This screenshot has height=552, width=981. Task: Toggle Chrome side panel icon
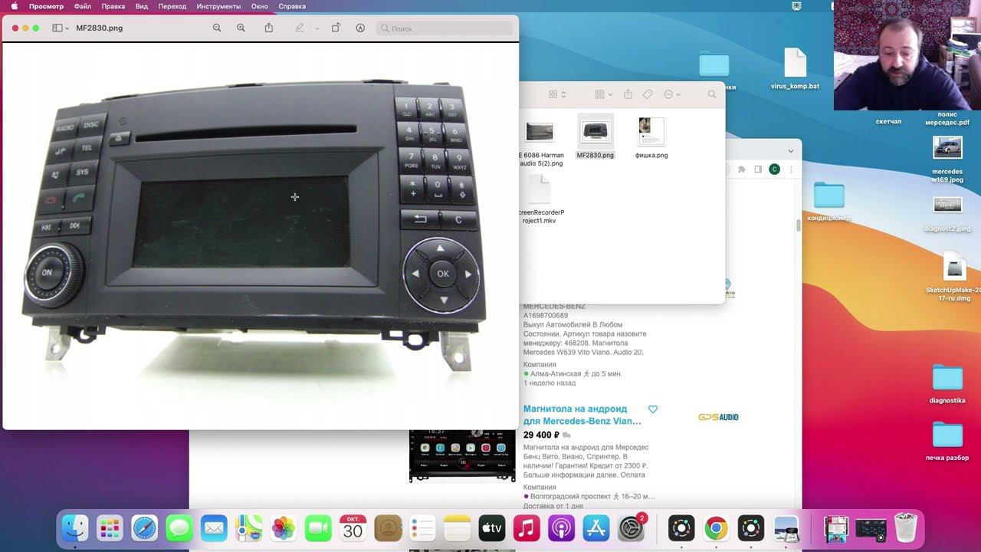pyautogui.click(x=758, y=169)
